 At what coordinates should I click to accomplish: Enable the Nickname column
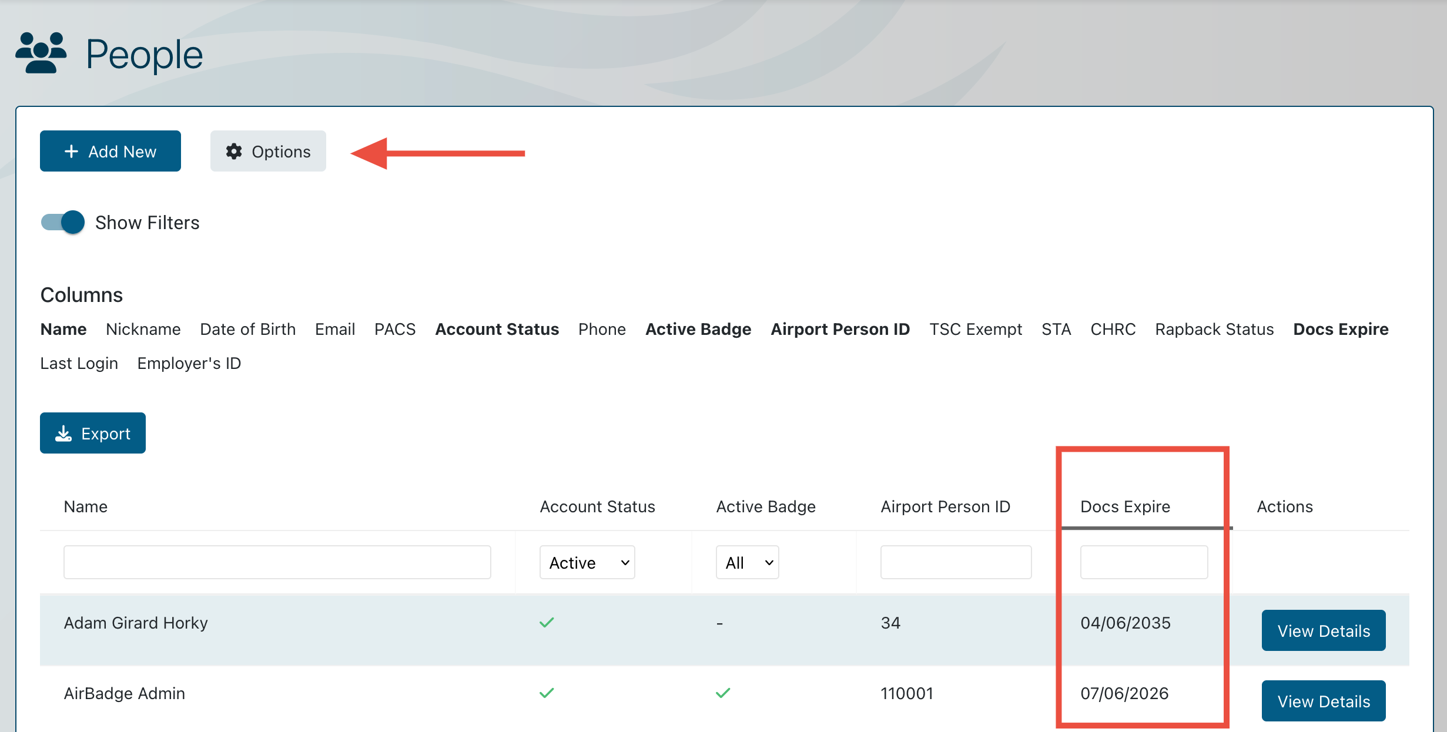(143, 329)
